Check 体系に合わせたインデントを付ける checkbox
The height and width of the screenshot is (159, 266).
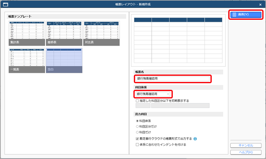tap(137, 145)
